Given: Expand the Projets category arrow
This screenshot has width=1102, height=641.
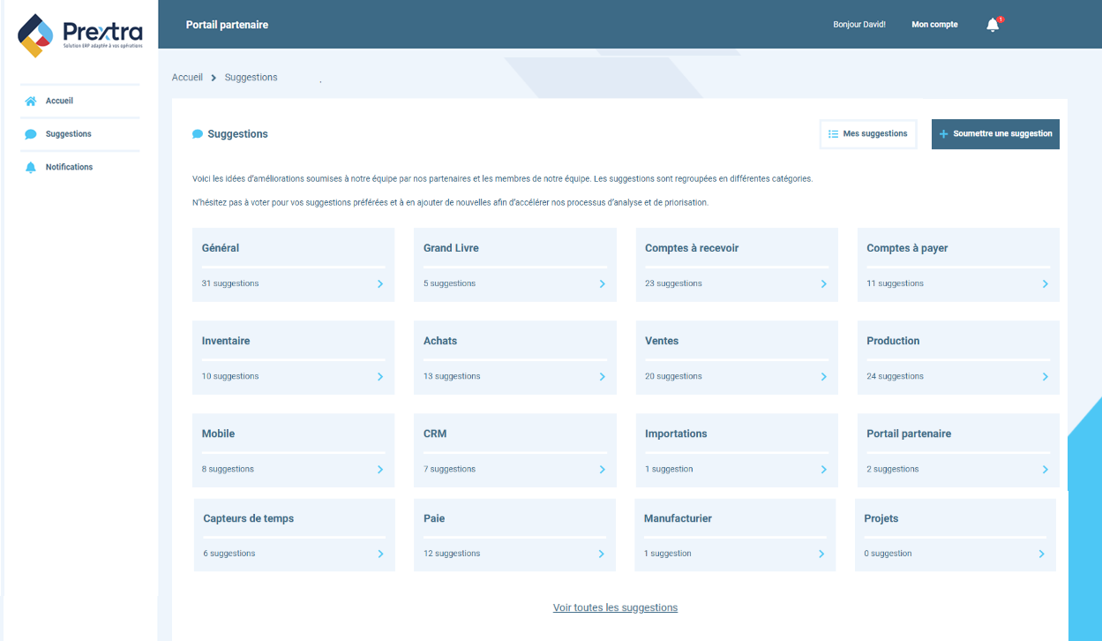Looking at the screenshot, I should tap(1041, 554).
